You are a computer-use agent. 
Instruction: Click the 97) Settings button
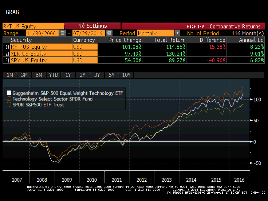click(92, 26)
